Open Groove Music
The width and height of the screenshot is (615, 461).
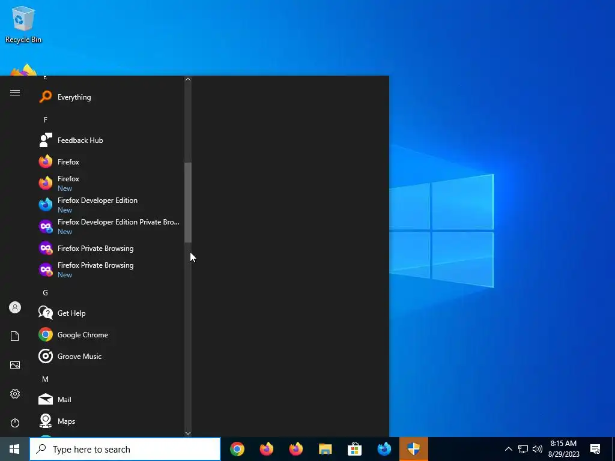(x=110, y=356)
